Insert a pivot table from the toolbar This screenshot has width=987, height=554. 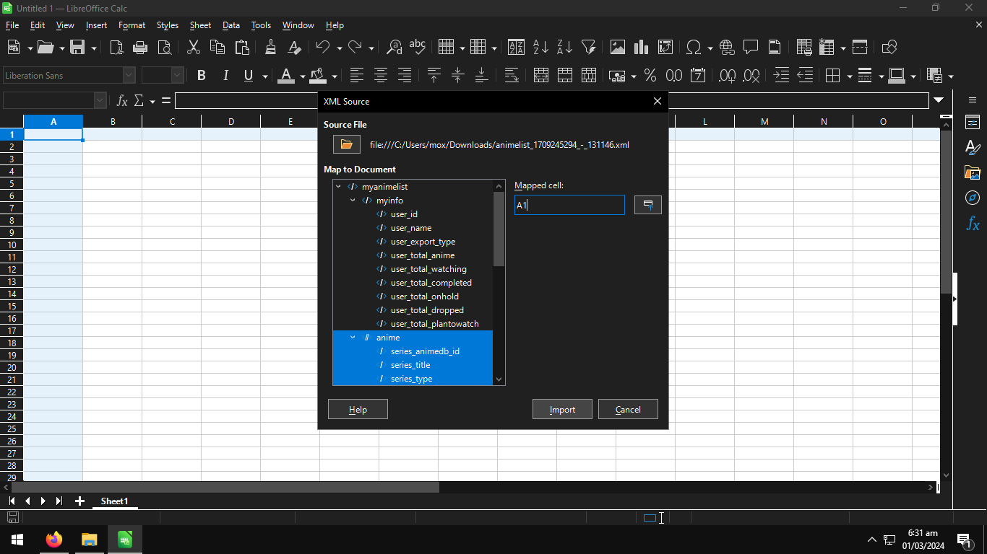pos(665,47)
